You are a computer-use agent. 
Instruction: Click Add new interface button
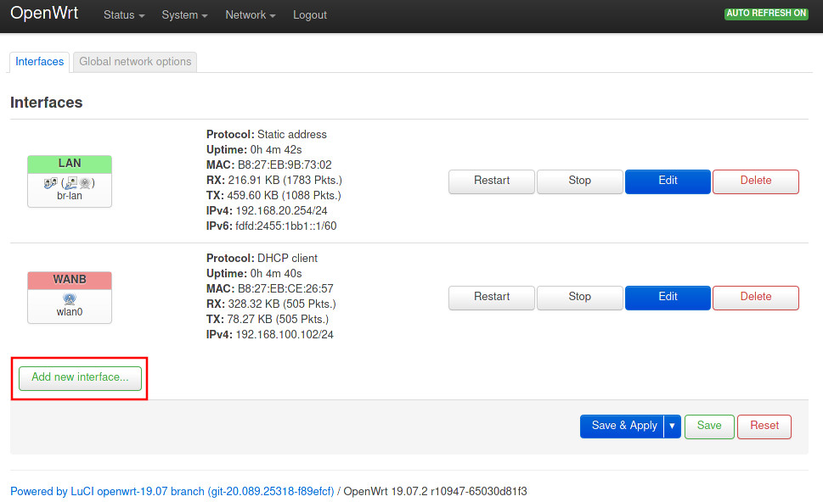point(80,378)
